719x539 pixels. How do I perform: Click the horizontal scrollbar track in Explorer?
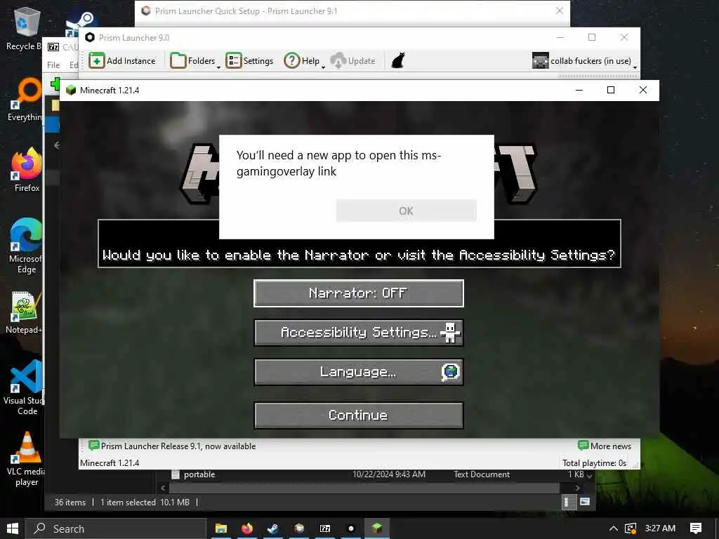click(364, 488)
